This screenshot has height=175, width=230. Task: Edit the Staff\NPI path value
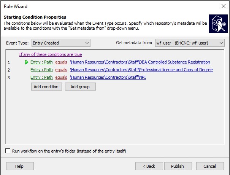tap(108, 77)
